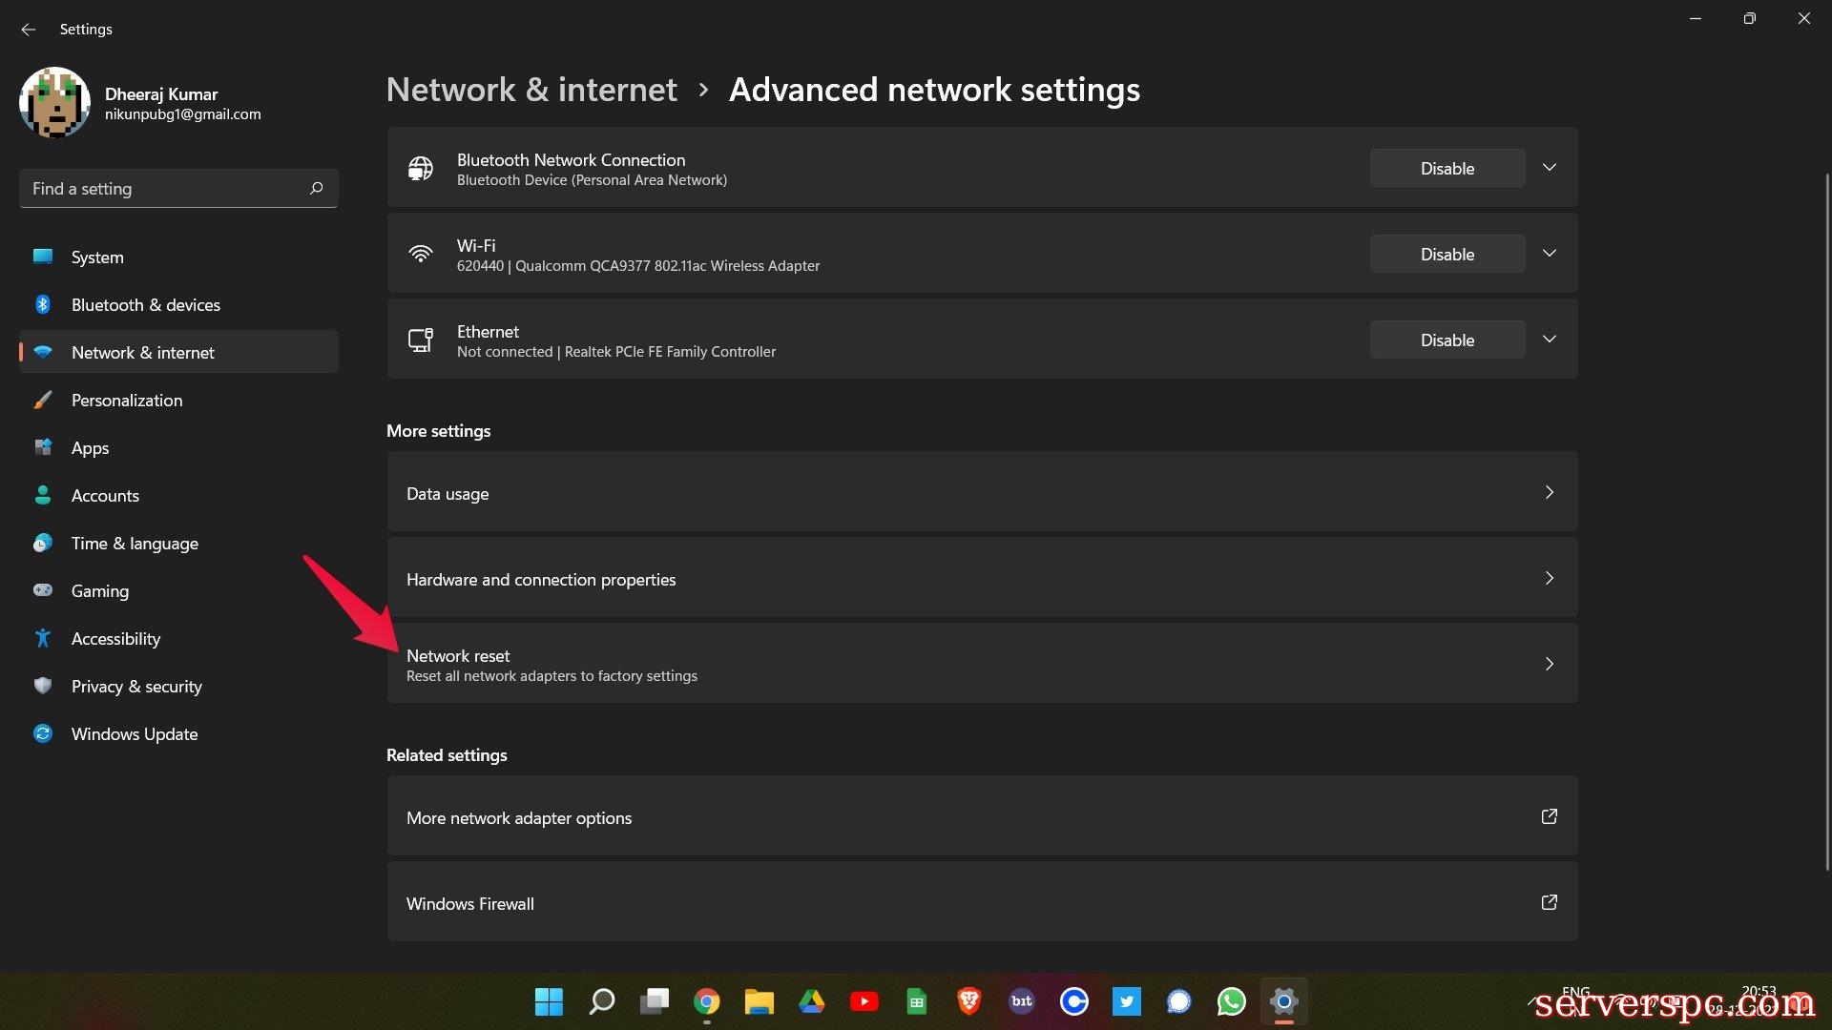Click the back arrow in Settings header
This screenshot has height=1030, width=1832.
(x=29, y=30)
